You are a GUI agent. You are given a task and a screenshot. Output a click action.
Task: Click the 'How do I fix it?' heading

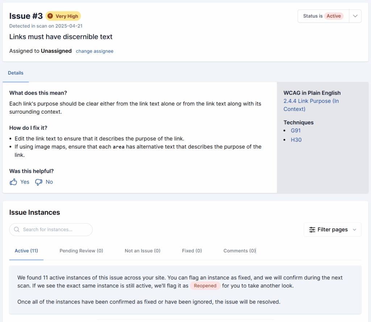point(28,128)
